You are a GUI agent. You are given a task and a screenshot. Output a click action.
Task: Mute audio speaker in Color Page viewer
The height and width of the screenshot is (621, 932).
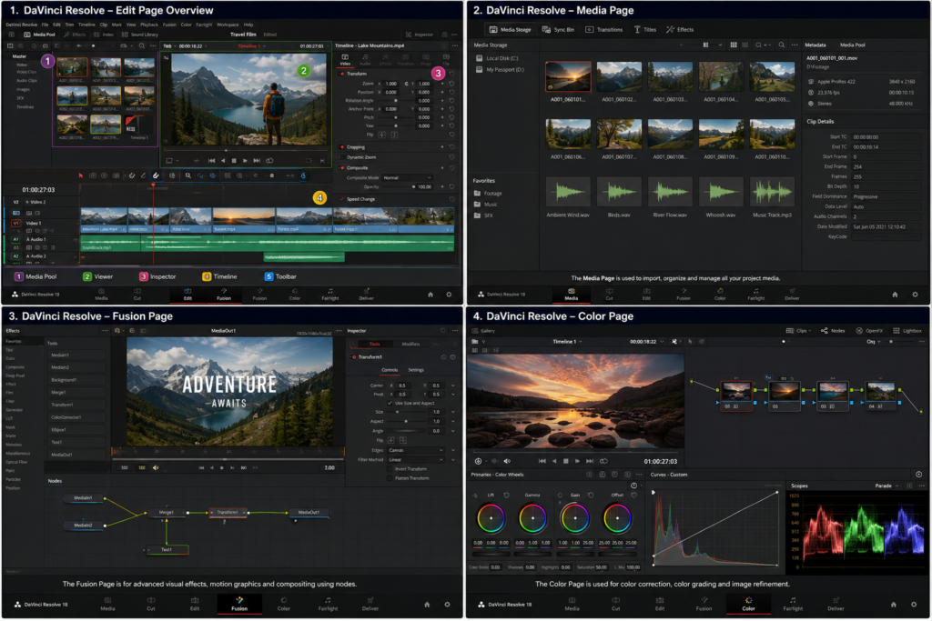pos(507,461)
